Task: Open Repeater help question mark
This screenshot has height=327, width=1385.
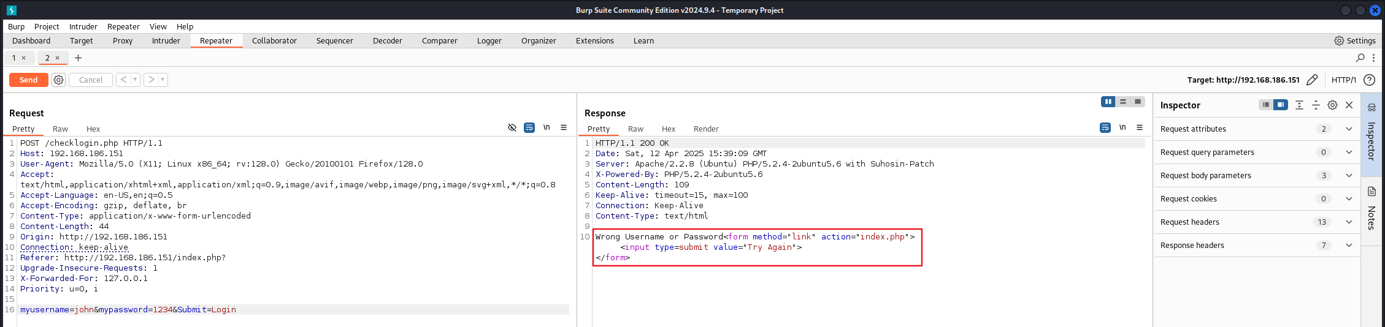Action: (x=1369, y=80)
